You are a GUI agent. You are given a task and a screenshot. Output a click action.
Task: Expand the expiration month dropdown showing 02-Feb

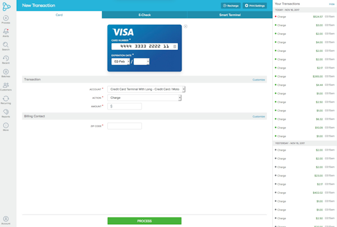[121, 61]
